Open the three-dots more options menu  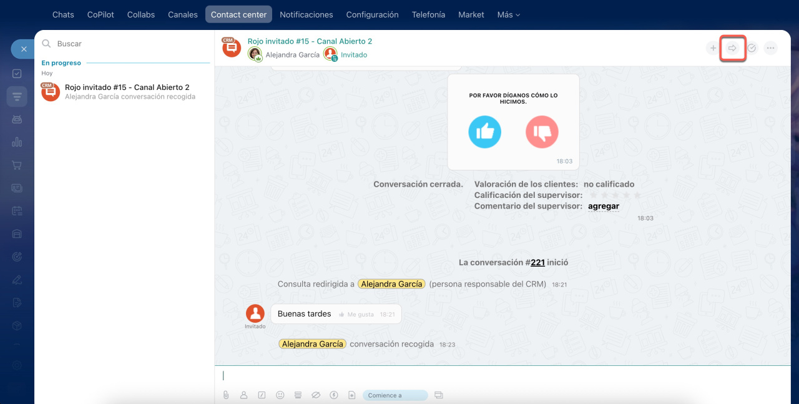click(770, 48)
